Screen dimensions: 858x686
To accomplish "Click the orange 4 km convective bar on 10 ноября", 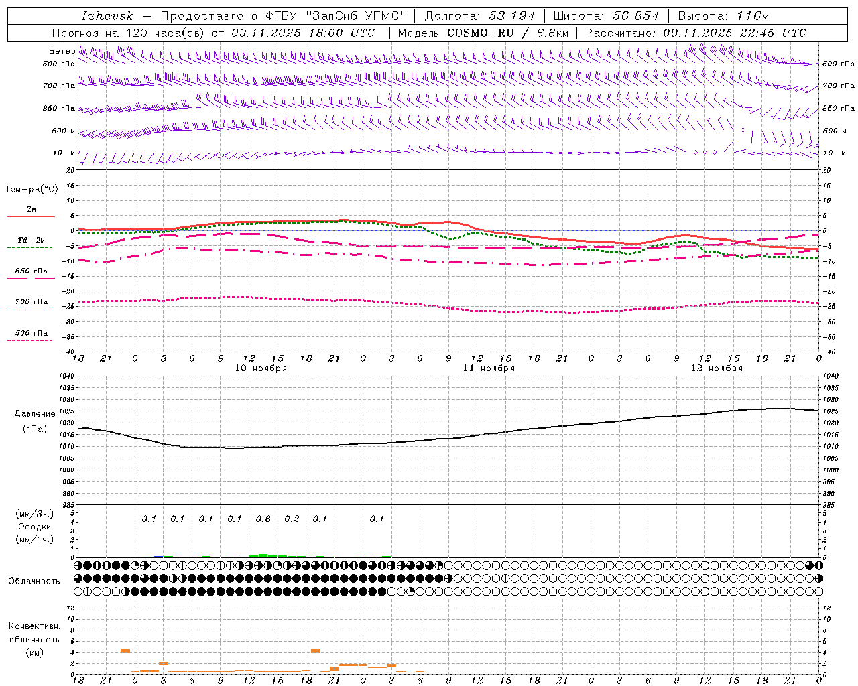I will (316, 650).
